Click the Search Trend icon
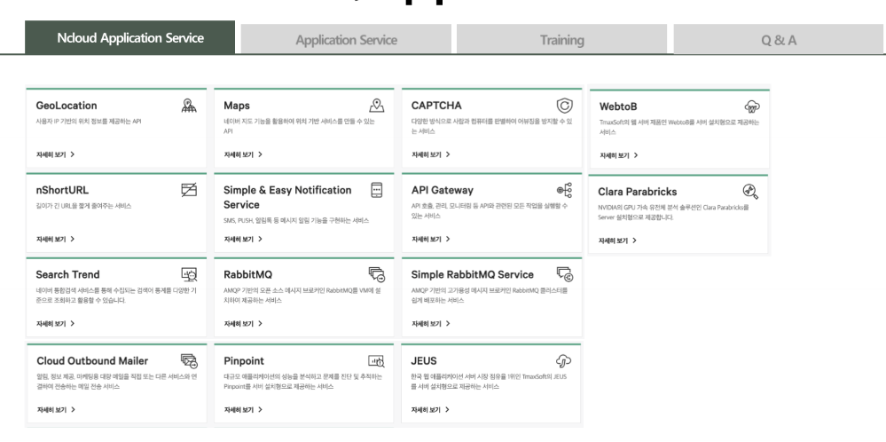 coord(189,274)
